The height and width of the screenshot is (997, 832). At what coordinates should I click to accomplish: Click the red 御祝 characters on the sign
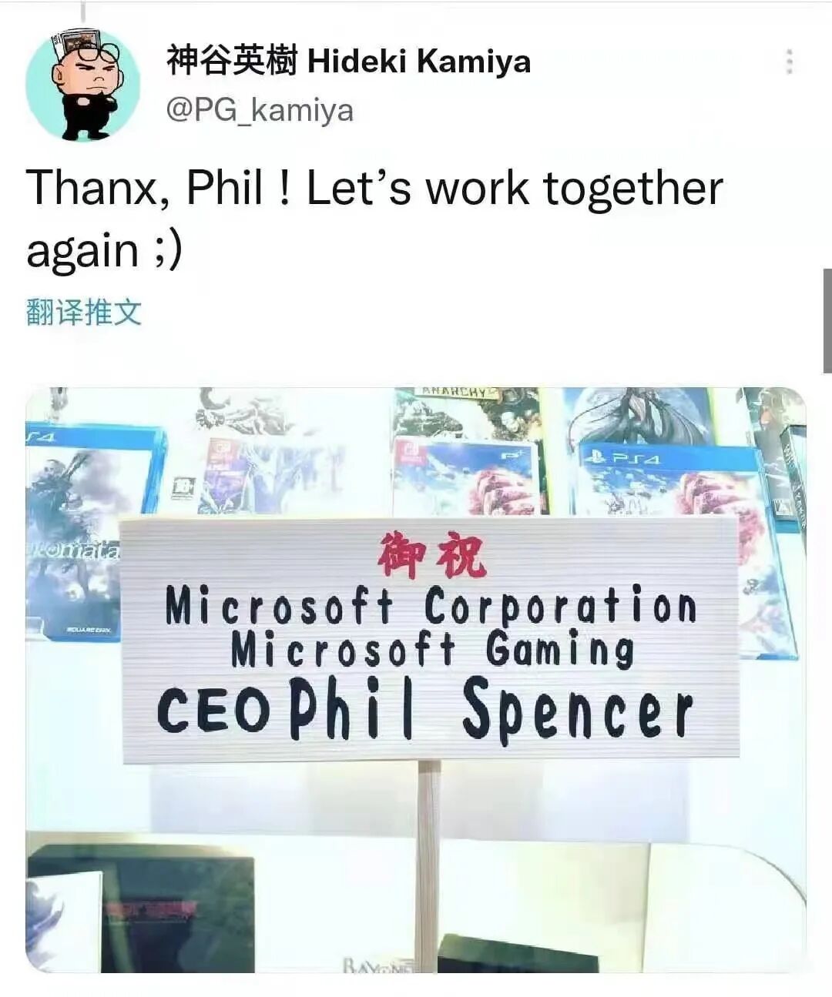[x=431, y=555]
